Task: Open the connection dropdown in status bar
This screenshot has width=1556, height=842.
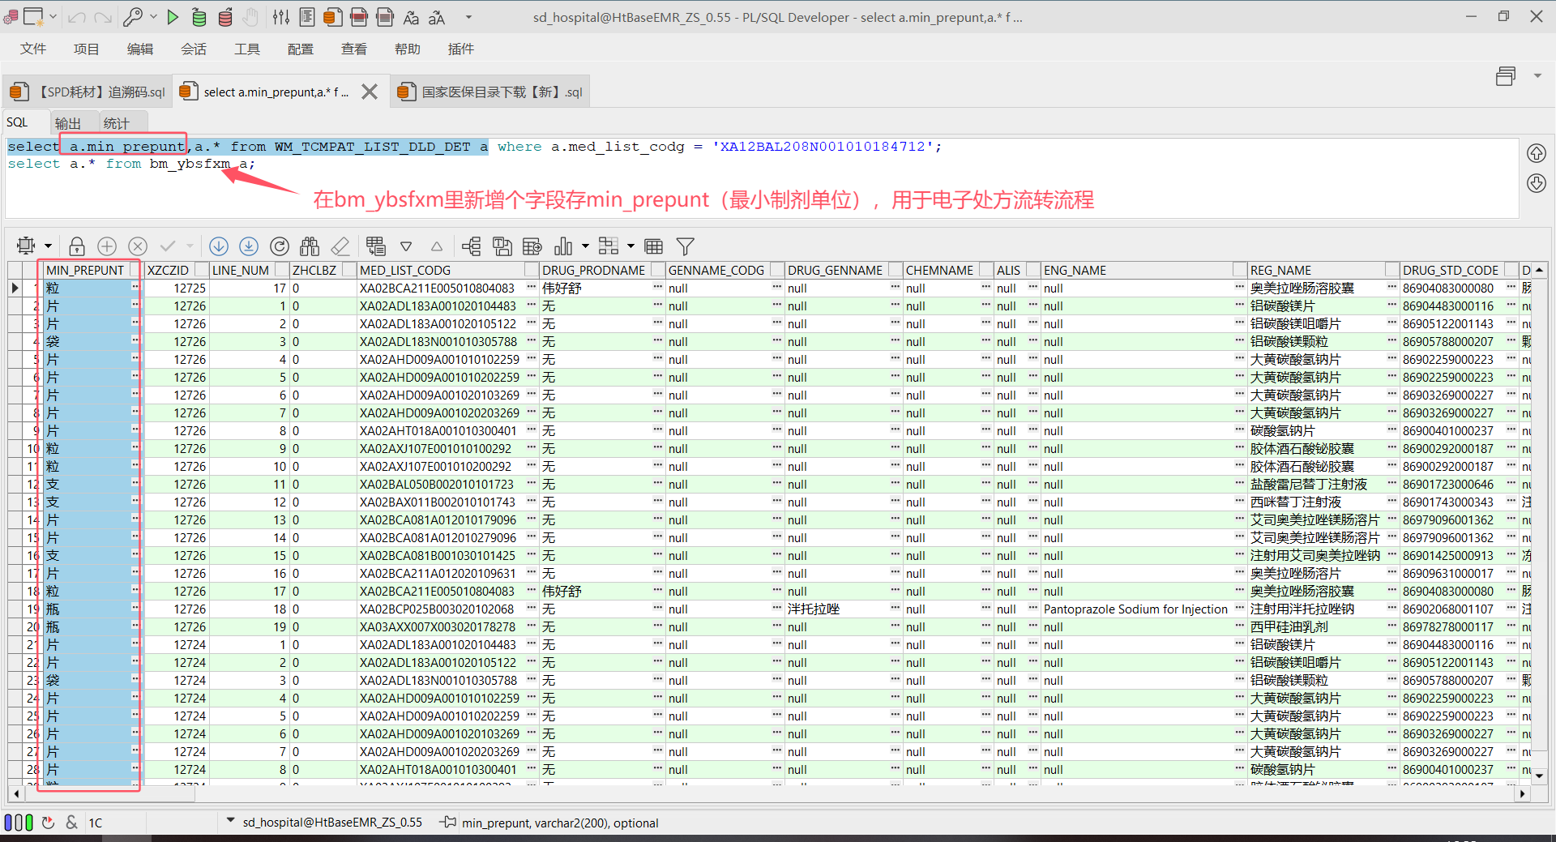Action: coord(231,821)
